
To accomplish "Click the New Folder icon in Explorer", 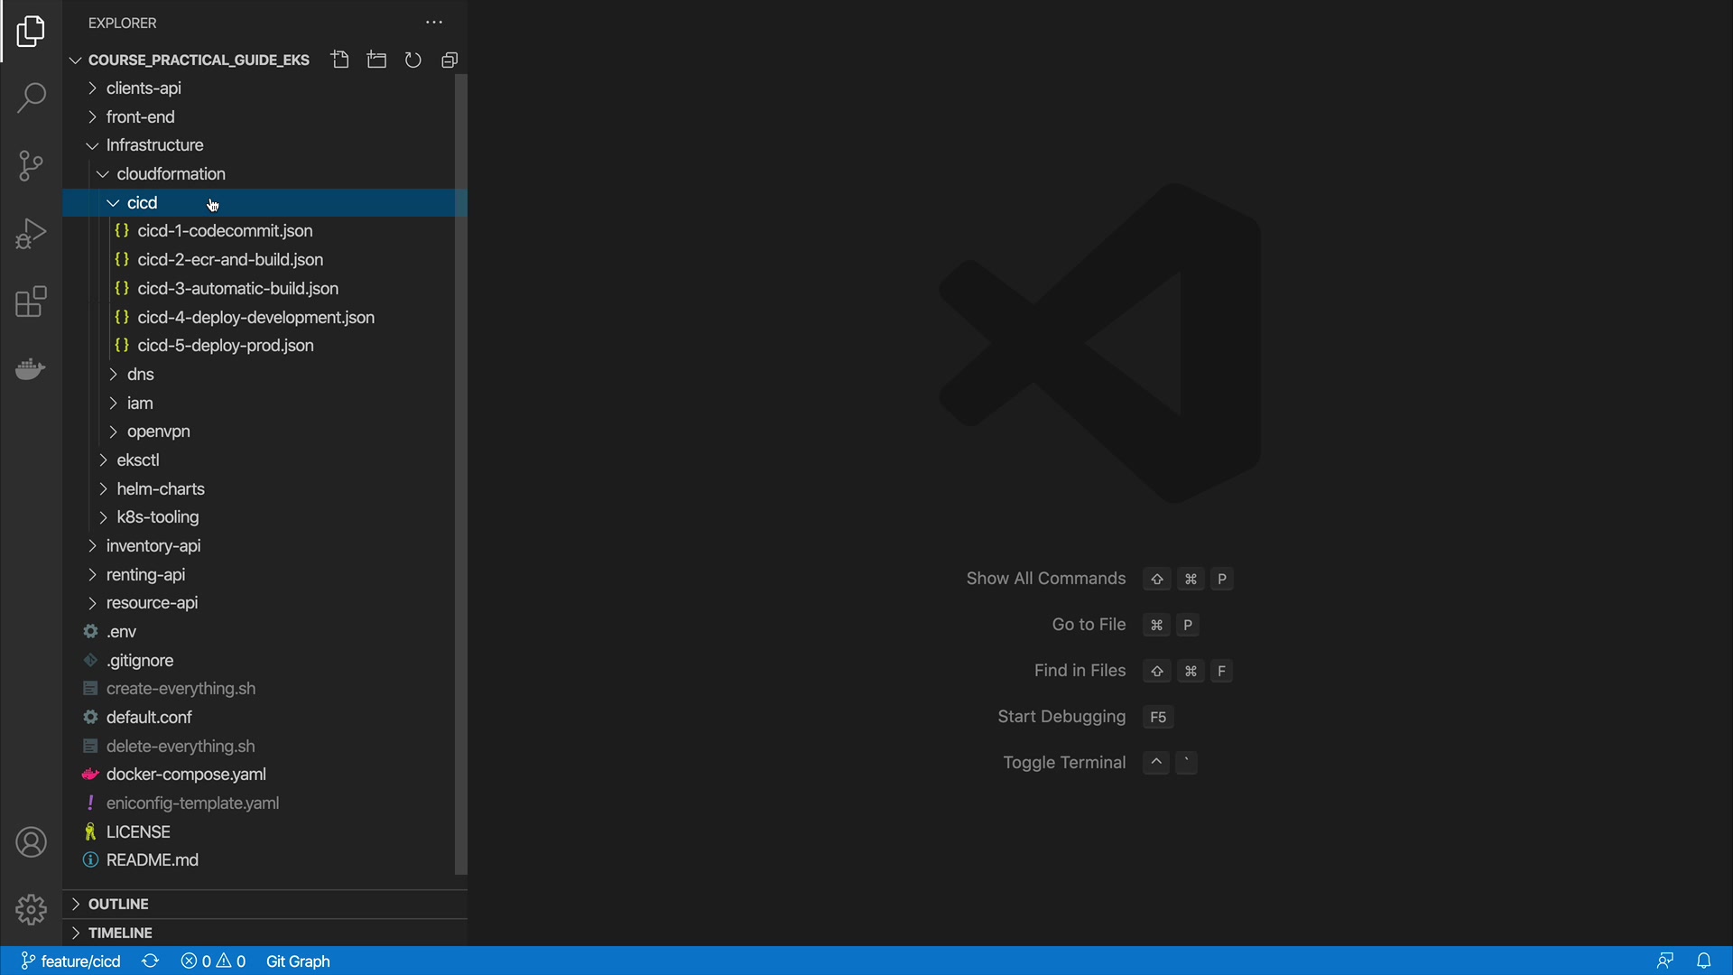I will pyautogui.click(x=376, y=60).
